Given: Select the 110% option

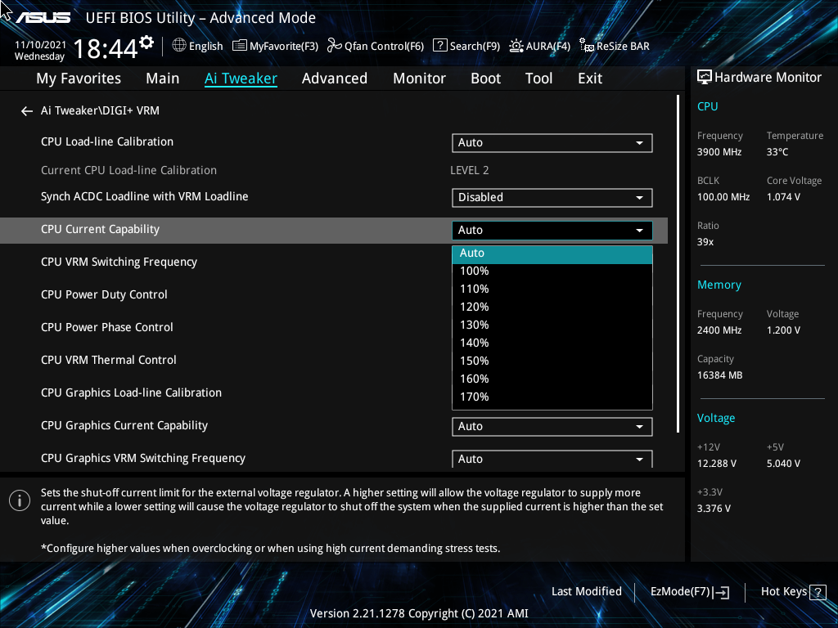Looking at the screenshot, I should pyautogui.click(x=552, y=289).
